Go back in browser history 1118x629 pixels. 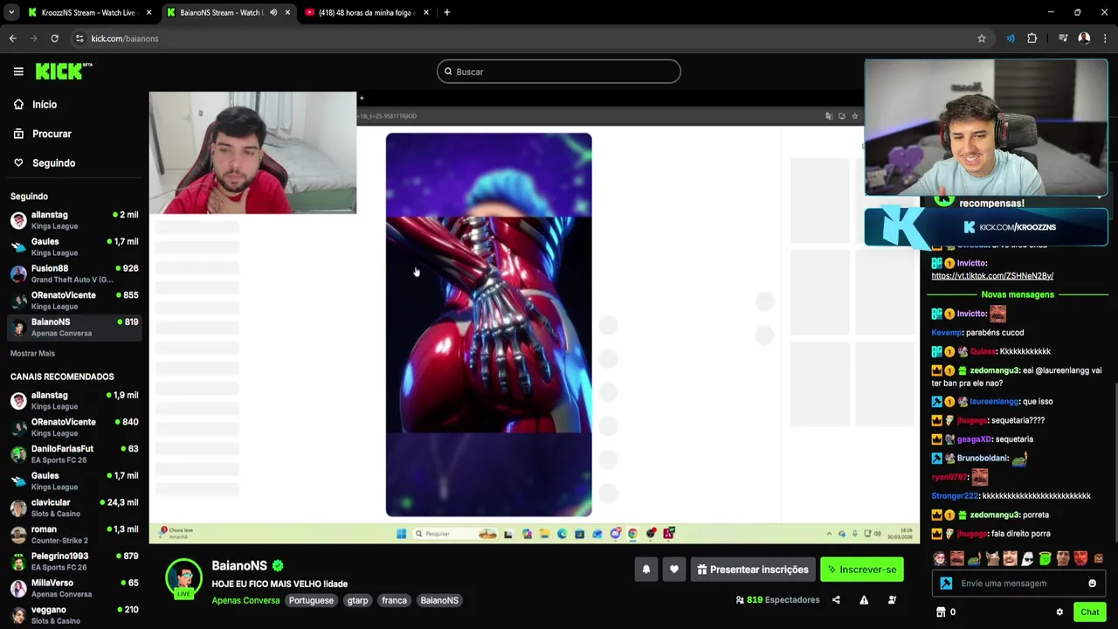click(12, 38)
